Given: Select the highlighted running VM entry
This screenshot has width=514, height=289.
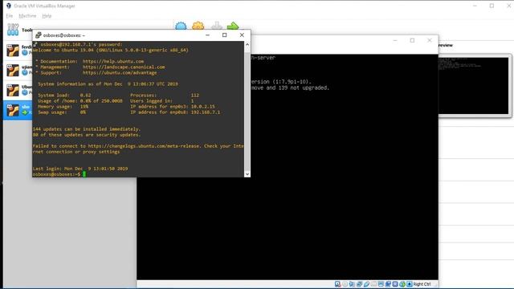Looking at the screenshot, I should 18,110.
